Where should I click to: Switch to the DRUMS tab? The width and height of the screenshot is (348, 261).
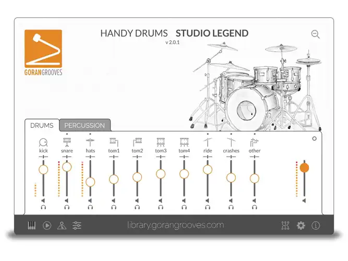pos(42,125)
